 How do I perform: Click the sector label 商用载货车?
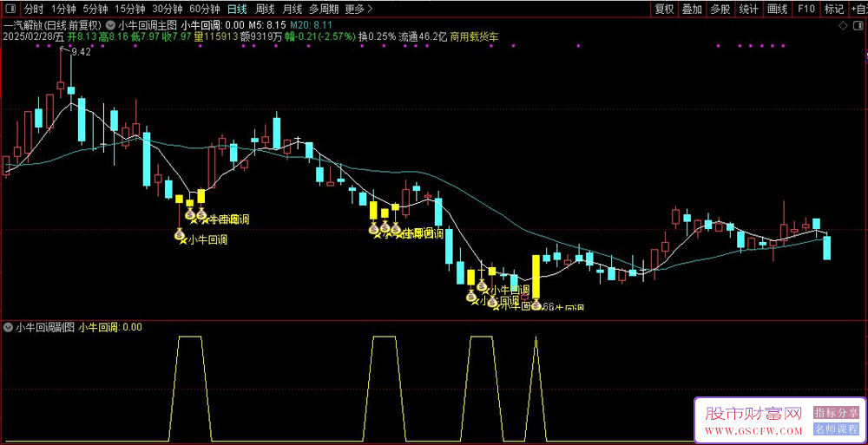474,37
